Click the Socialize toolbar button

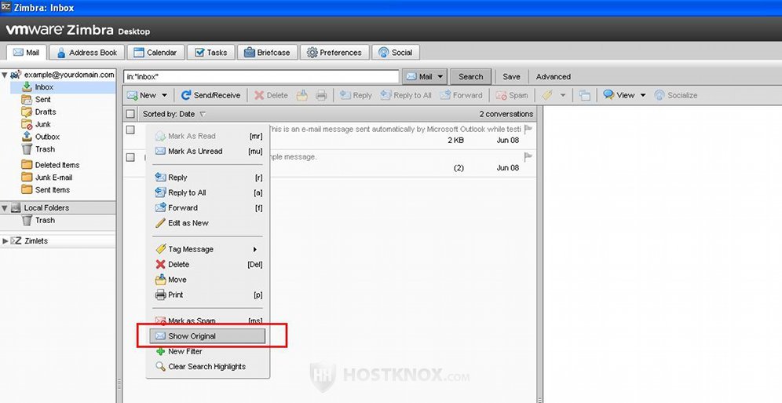coord(675,95)
